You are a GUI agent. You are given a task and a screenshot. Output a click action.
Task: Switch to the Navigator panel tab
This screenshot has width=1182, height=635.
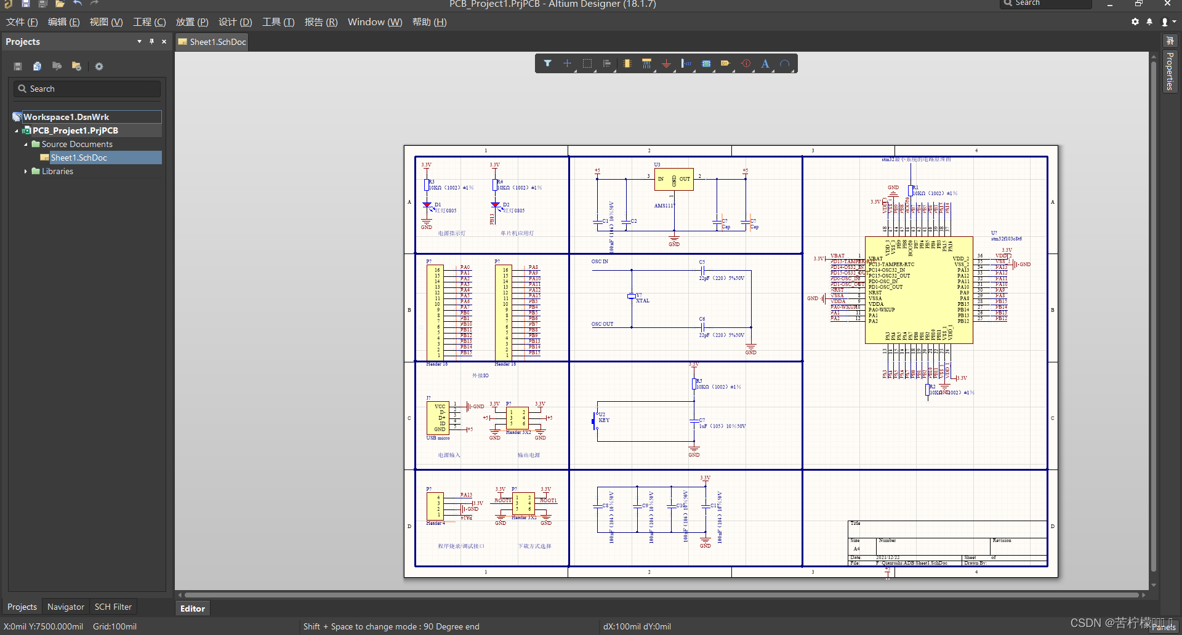point(66,607)
